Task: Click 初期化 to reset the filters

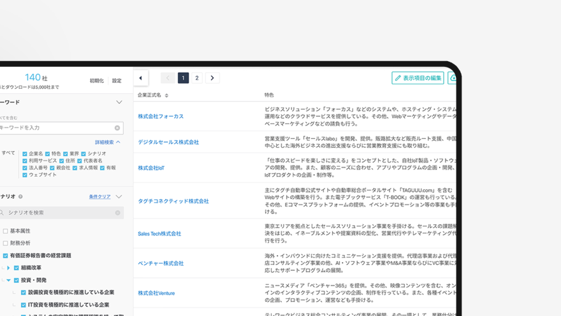Action: tap(97, 81)
